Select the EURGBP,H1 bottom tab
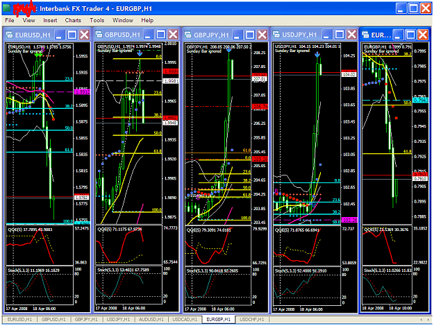Screen dimensions: 434x326 point(218,319)
